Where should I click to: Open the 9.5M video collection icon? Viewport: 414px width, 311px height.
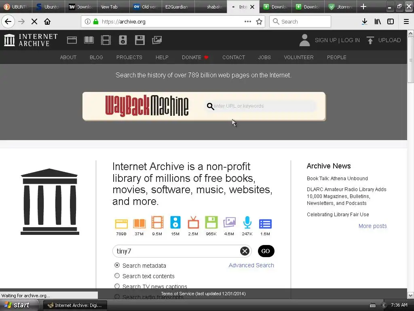click(x=157, y=222)
